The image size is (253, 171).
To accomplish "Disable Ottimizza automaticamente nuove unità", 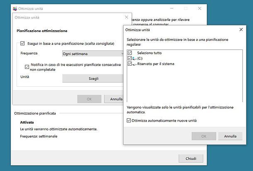I will pyautogui.click(x=129, y=120).
